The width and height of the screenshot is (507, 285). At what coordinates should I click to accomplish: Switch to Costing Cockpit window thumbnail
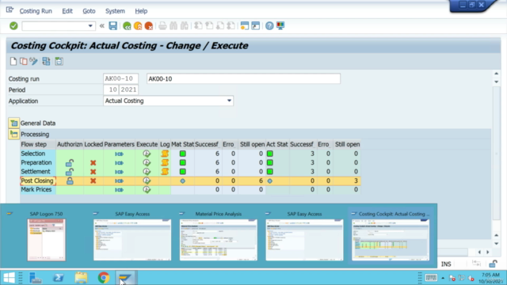[x=391, y=240]
